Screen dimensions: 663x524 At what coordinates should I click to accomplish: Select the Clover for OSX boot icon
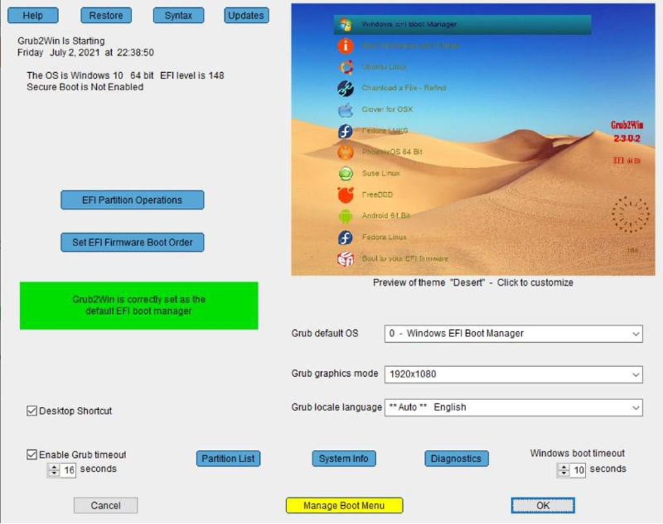pos(344,110)
